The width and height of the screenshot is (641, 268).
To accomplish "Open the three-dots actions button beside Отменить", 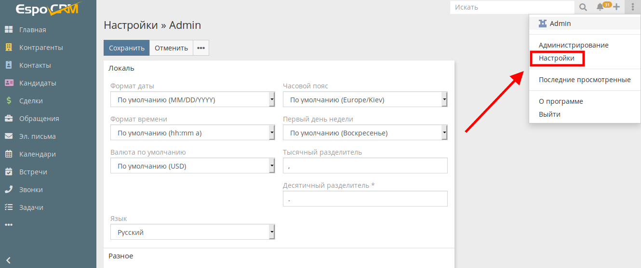I will (x=201, y=48).
